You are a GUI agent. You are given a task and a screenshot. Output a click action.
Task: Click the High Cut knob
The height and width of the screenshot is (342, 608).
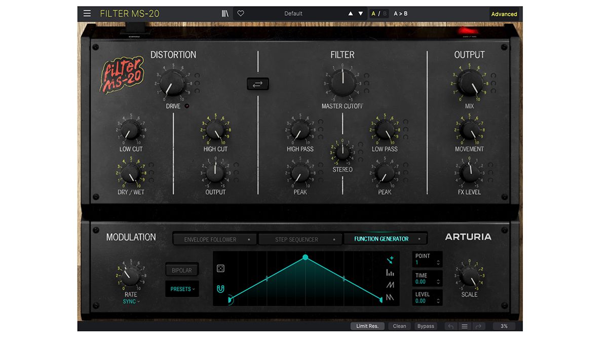click(x=215, y=130)
